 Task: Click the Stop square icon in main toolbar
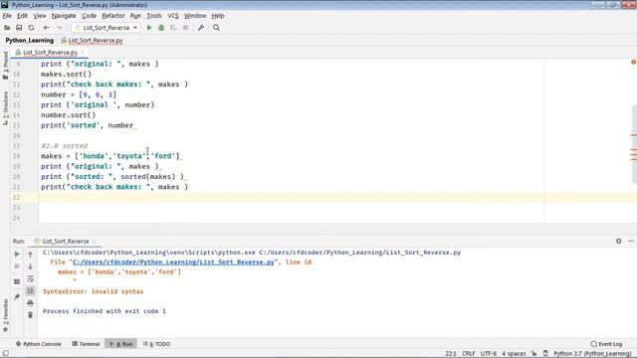(186, 28)
